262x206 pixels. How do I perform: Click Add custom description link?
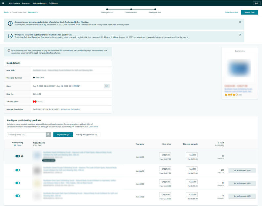point(70,109)
